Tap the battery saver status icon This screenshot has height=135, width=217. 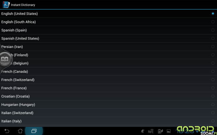[160, 131]
